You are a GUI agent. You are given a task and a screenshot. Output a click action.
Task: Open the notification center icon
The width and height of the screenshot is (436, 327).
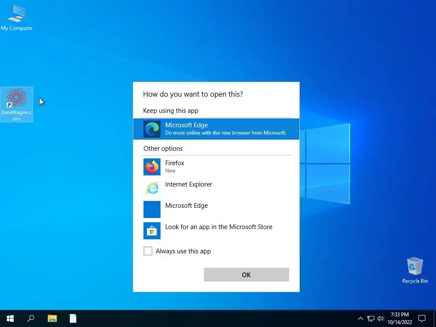point(422,318)
